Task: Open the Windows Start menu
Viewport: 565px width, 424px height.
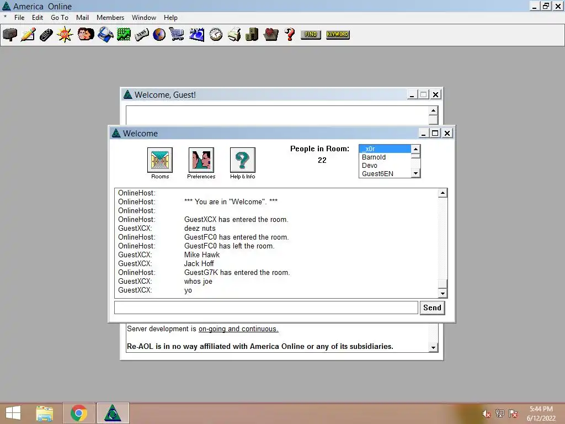Action: pyautogui.click(x=13, y=413)
